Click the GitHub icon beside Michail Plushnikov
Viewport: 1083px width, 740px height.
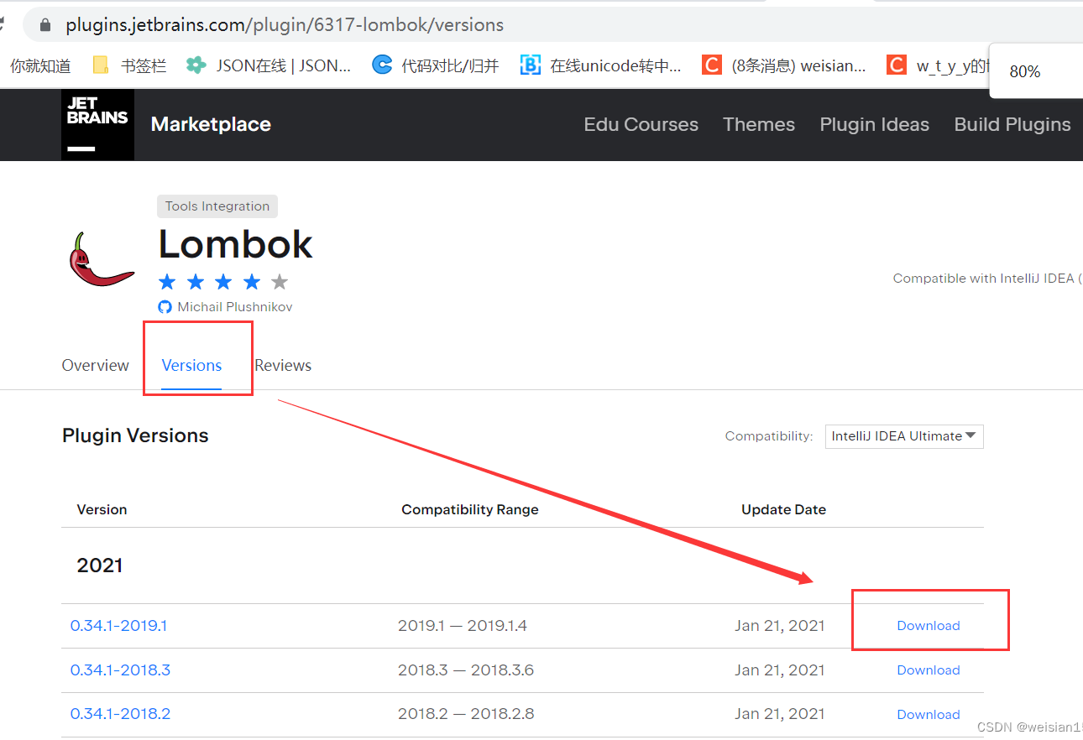point(165,307)
